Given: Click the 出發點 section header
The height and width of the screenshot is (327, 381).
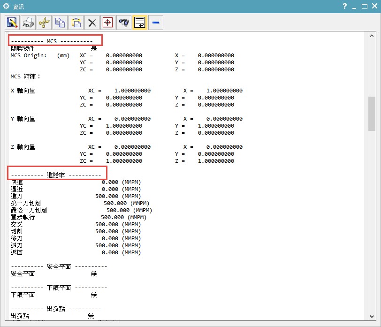Looking at the screenshot, I should pos(56,309).
